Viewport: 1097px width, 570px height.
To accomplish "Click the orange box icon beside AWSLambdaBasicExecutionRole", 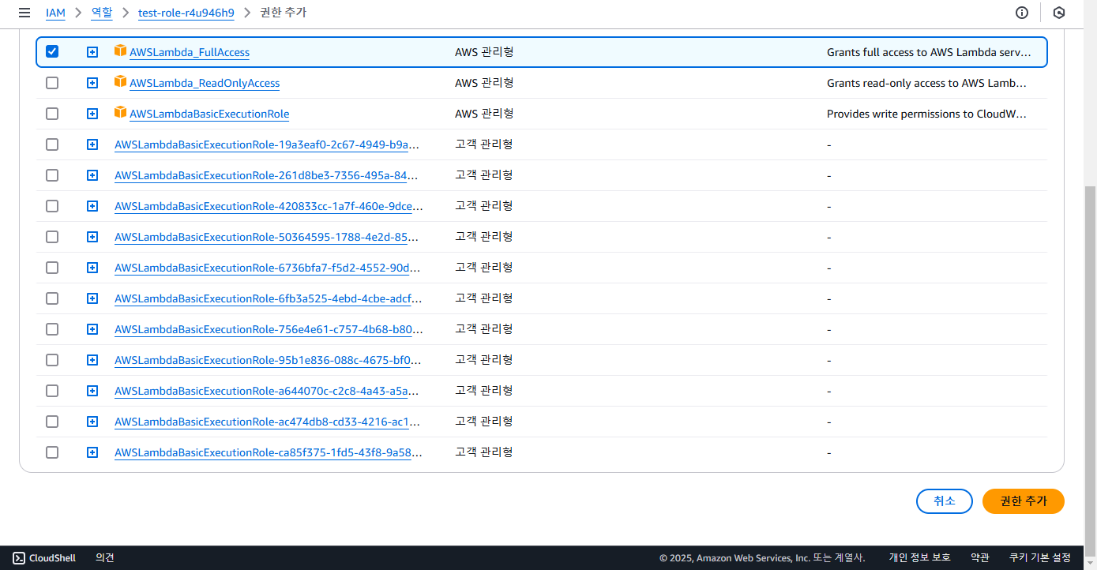I will tap(120, 112).
